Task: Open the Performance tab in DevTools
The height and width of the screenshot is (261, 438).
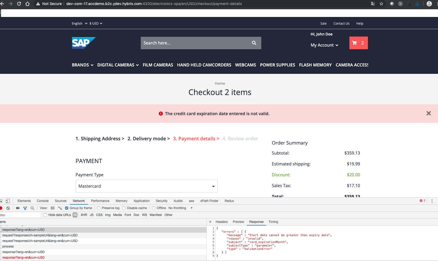Action: tap(100, 201)
